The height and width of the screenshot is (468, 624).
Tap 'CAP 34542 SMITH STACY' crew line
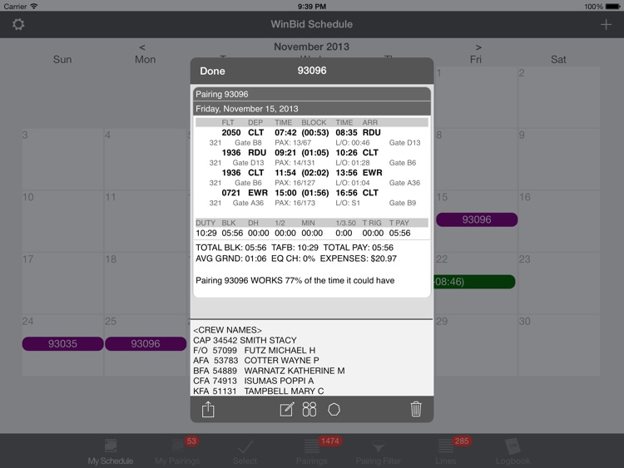pos(245,340)
